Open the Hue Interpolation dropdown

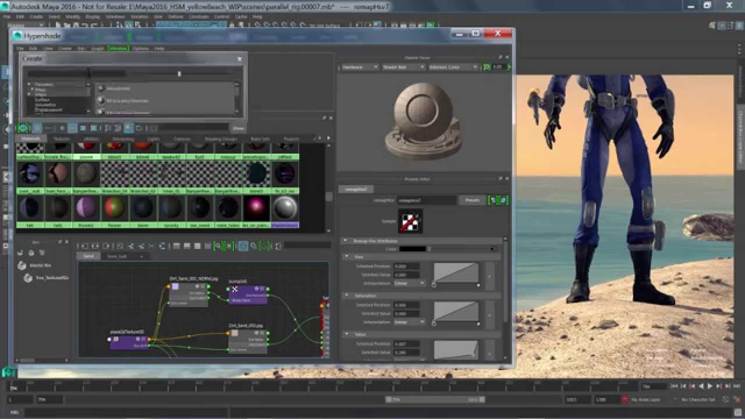click(x=410, y=283)
